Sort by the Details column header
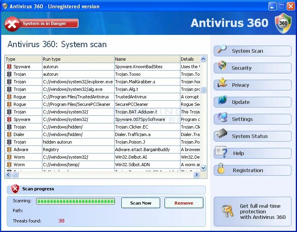 (x=190, y=59)
